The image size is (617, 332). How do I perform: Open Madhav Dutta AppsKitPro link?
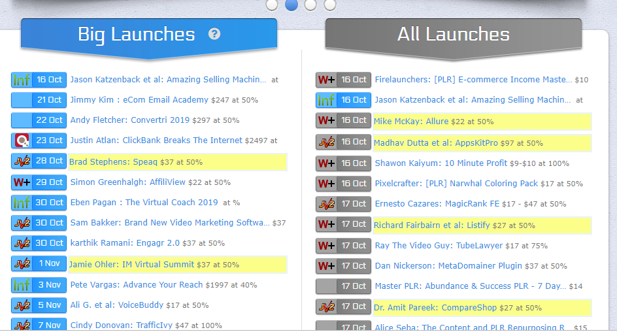pos(435,142)
